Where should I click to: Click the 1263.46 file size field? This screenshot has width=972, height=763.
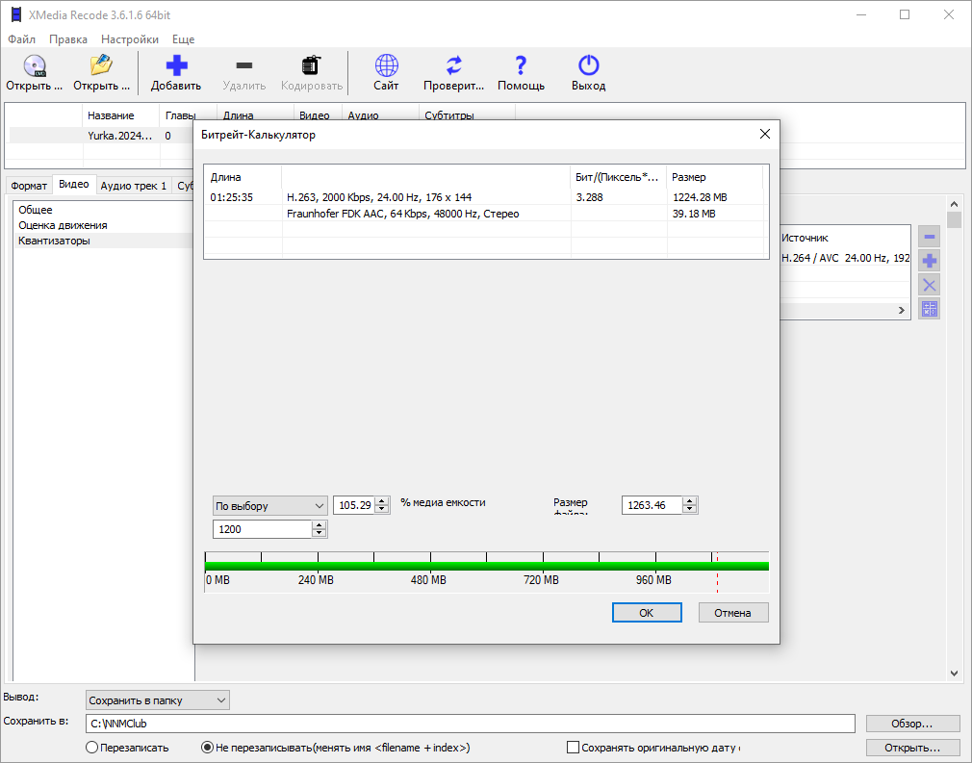[x=652, y=505]
